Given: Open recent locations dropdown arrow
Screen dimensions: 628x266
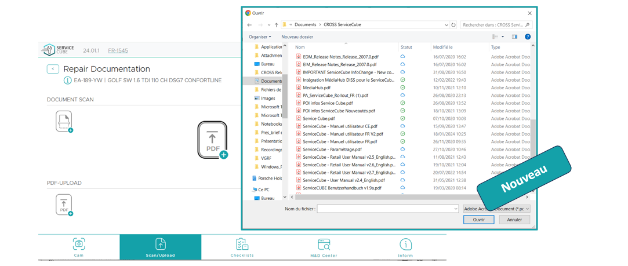Looking at the screenshot, I should tap(268, 25).
